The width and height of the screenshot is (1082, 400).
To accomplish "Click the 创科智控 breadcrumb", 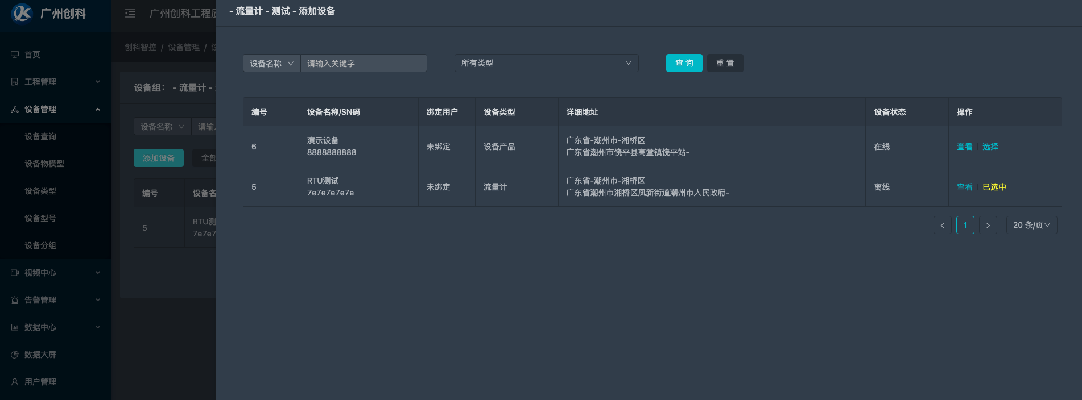I will [141, 47].
